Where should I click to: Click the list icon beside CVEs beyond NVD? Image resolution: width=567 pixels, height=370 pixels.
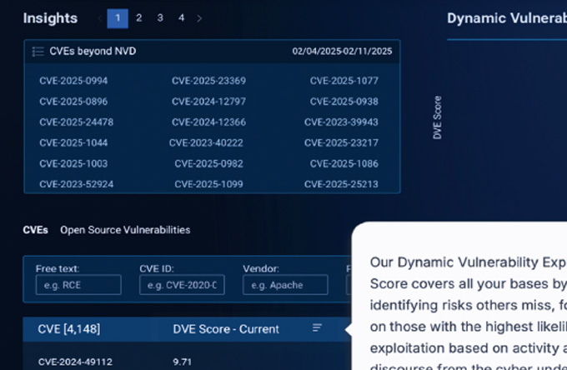coord(38,52)
